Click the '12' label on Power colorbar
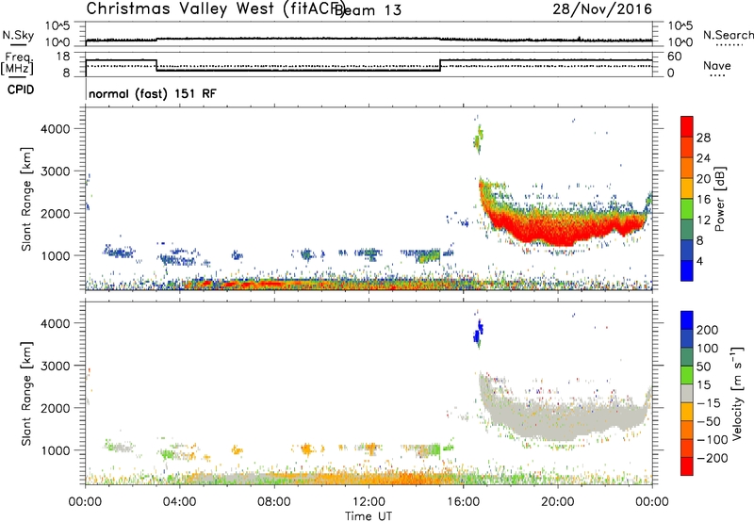754x522 pixels. tap(703, 220)
